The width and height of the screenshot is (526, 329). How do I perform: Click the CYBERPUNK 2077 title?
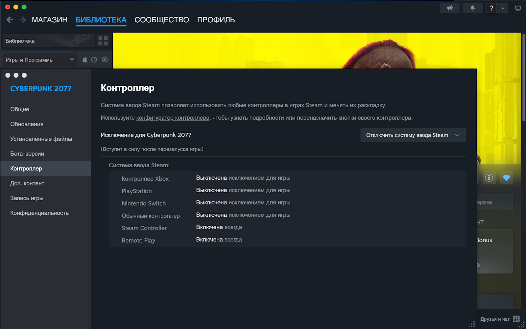point(41,89)
